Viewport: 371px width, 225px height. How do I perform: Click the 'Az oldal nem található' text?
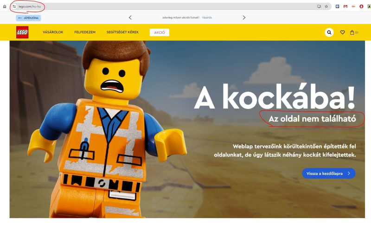[312, 119]
